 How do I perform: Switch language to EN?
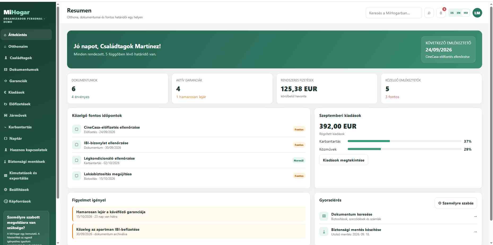[459, 13]
